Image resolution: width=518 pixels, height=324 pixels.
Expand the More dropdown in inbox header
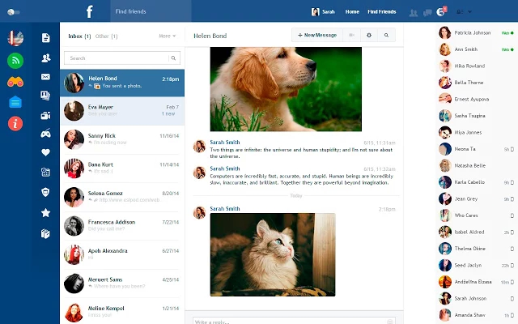click(167, 36)
